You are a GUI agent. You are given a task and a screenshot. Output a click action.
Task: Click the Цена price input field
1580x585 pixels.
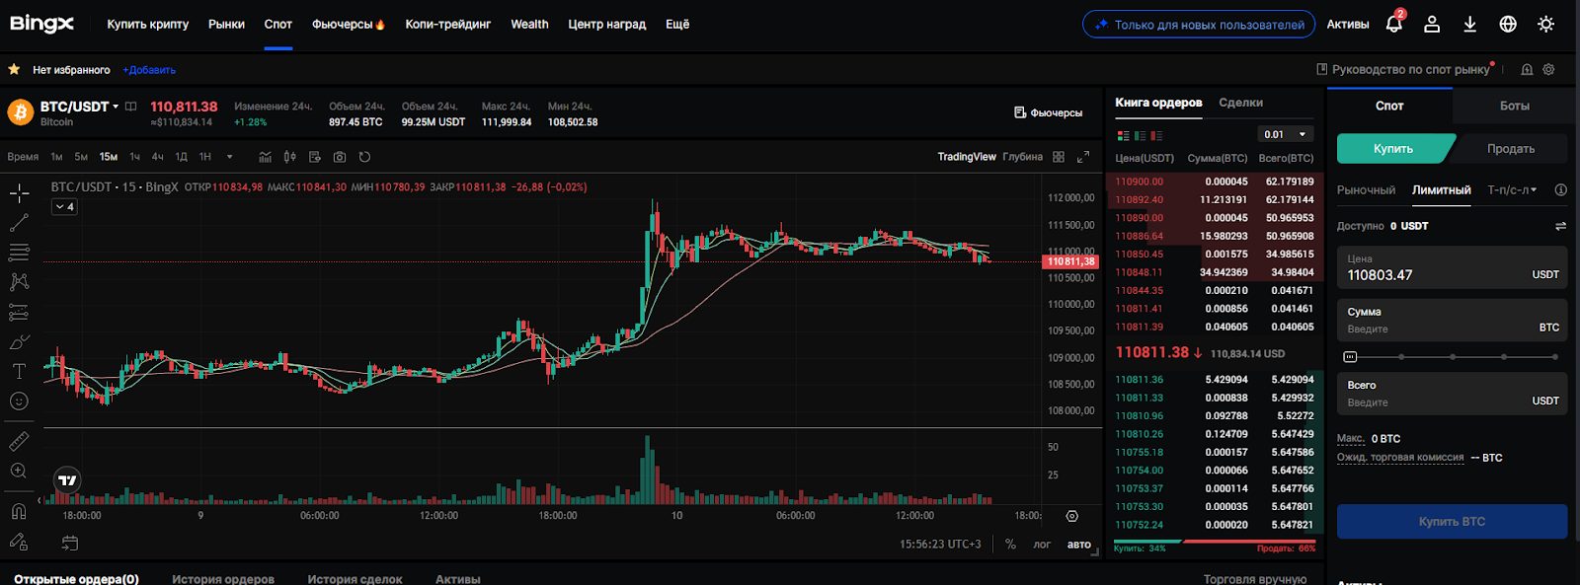click(1452, 267)
